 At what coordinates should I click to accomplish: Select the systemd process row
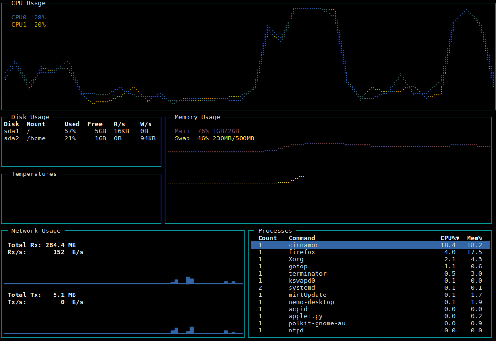[x=301, y=288]
